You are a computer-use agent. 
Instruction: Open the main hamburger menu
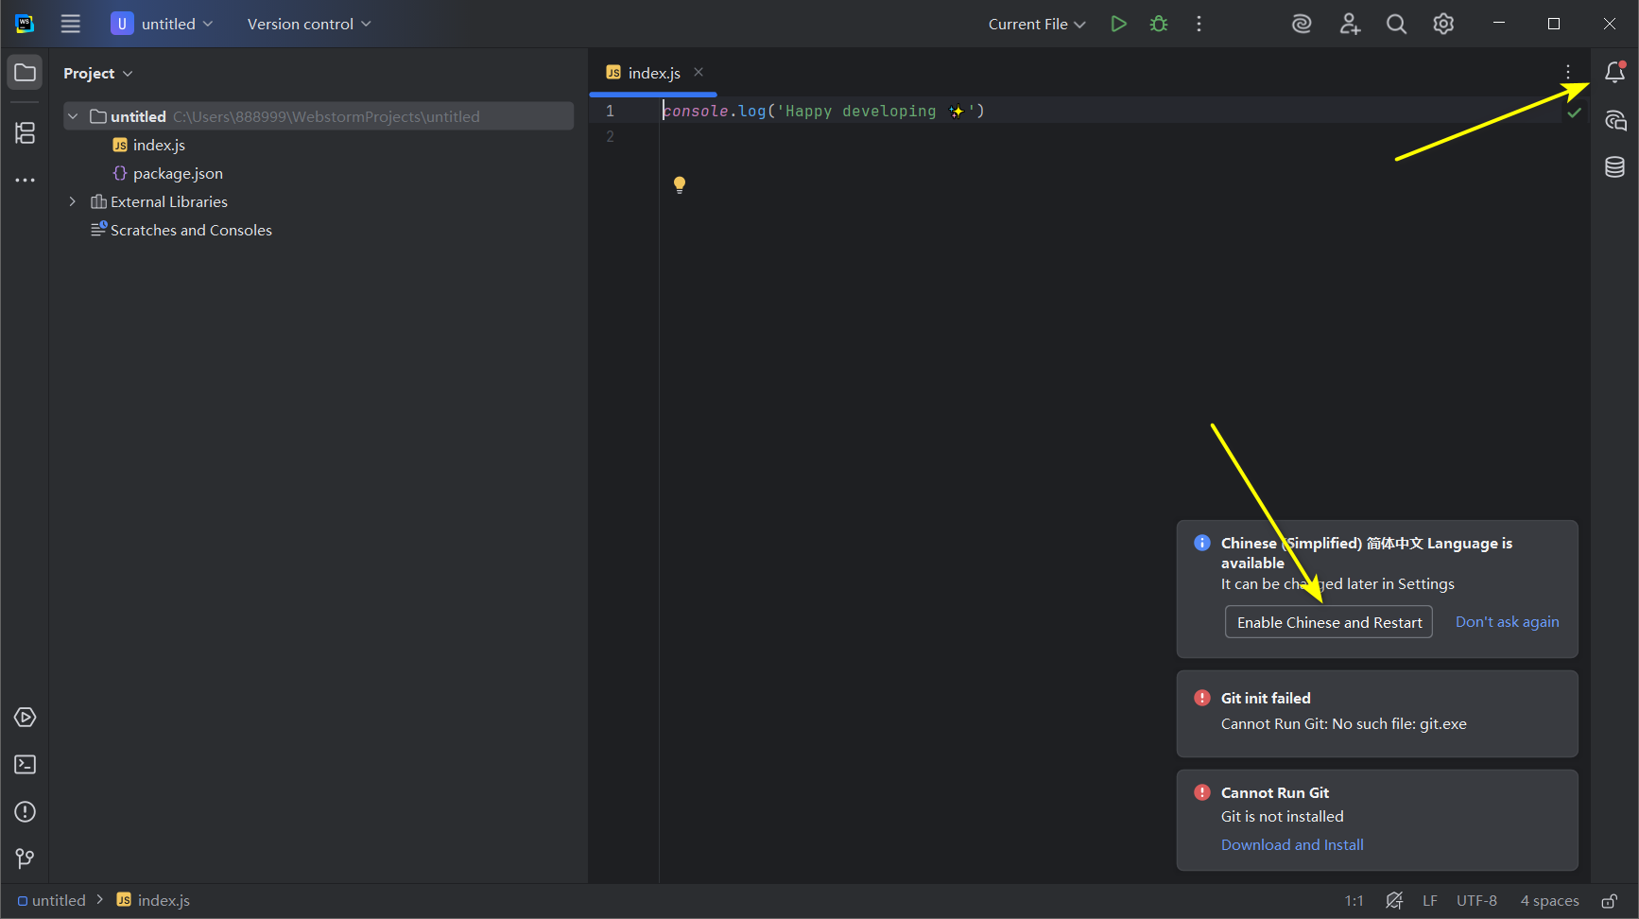point(71,24)
